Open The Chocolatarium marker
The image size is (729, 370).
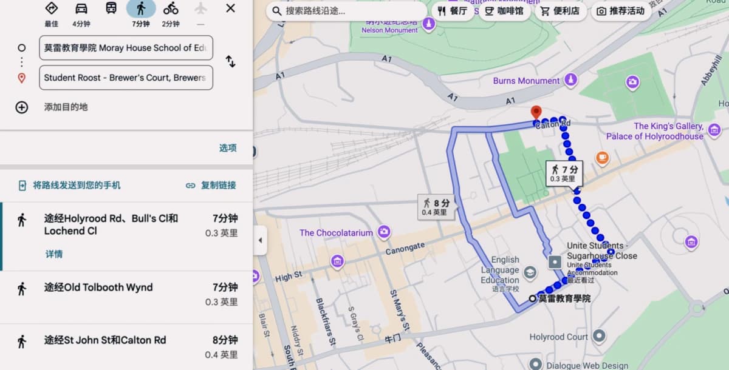pyautogui.click(x=384, y=232)
